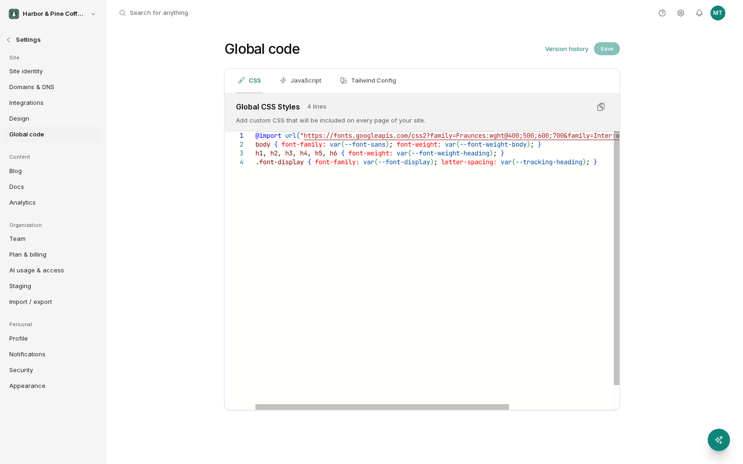
Task: Open the help icon in top bar
Action: tap(662, 13)
